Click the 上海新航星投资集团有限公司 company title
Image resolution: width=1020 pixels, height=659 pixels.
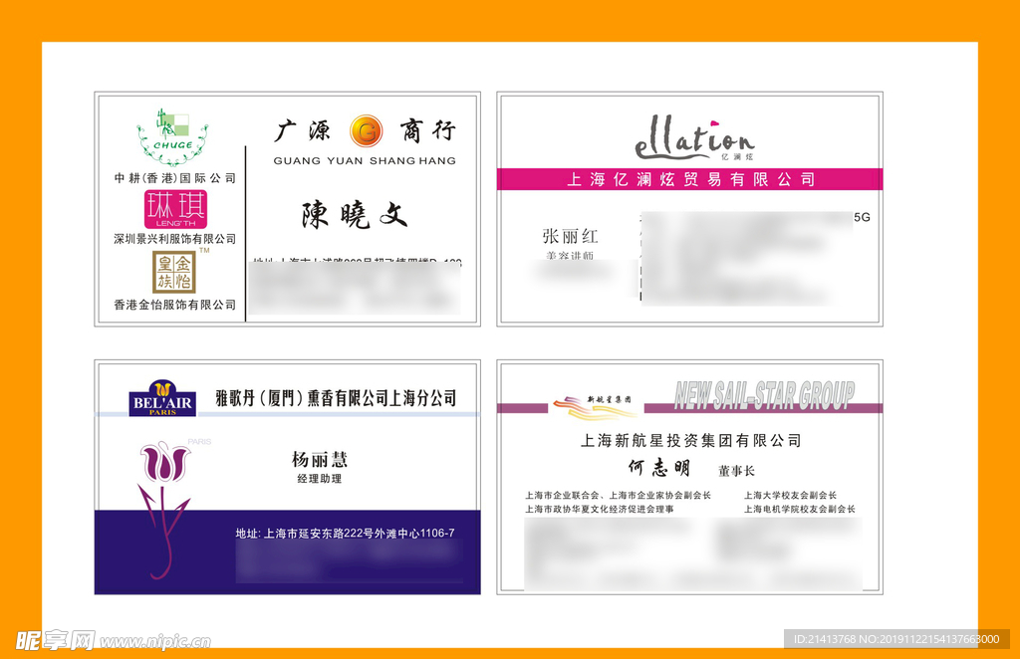tap(690, 440)
